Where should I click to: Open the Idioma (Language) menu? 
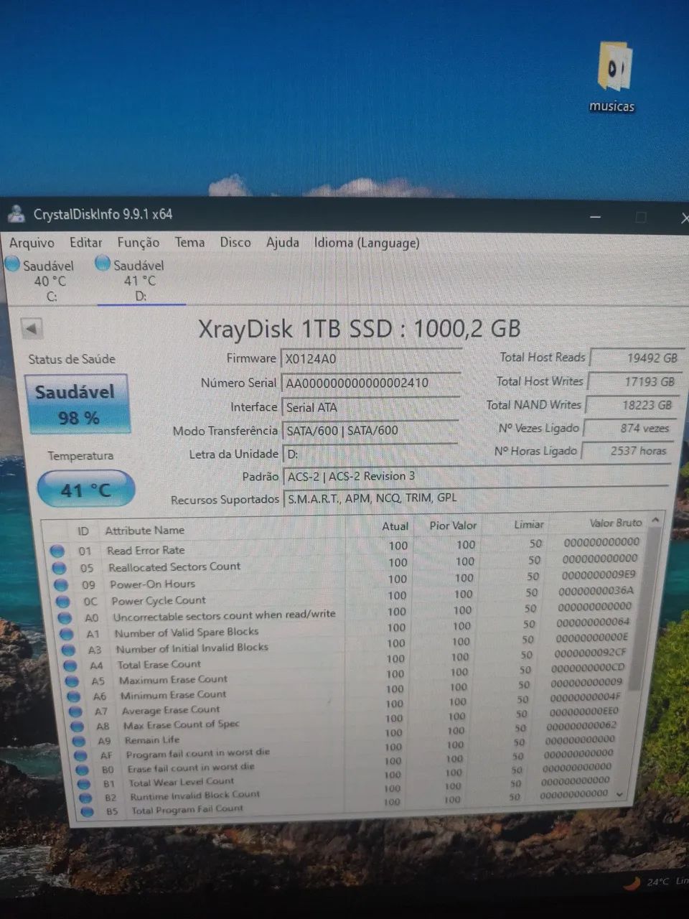[x=367, y=243]
